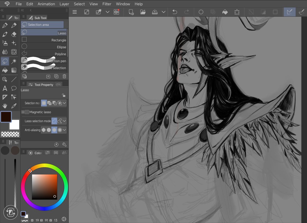The width and height of the screenshot is (307, 223).
Task: Open the Eraser tool
Action: (x=14, y=34)
